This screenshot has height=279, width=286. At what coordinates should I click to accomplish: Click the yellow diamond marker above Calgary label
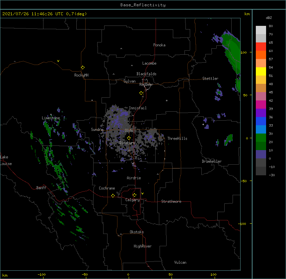click(134, 195)
